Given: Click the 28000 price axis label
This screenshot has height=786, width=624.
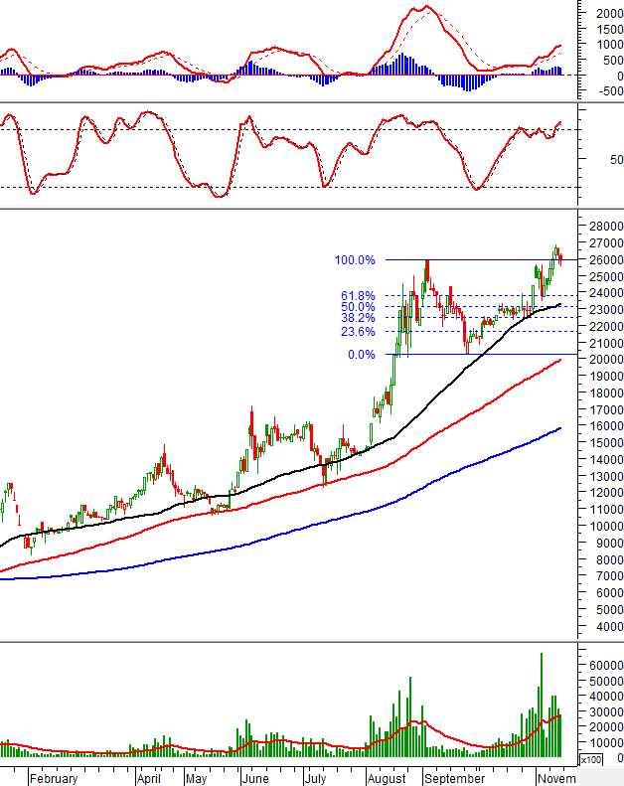Looking at the screenshot, I should 602,227.
